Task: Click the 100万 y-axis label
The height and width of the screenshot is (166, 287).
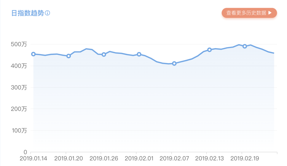Action: tap(19, 130)
